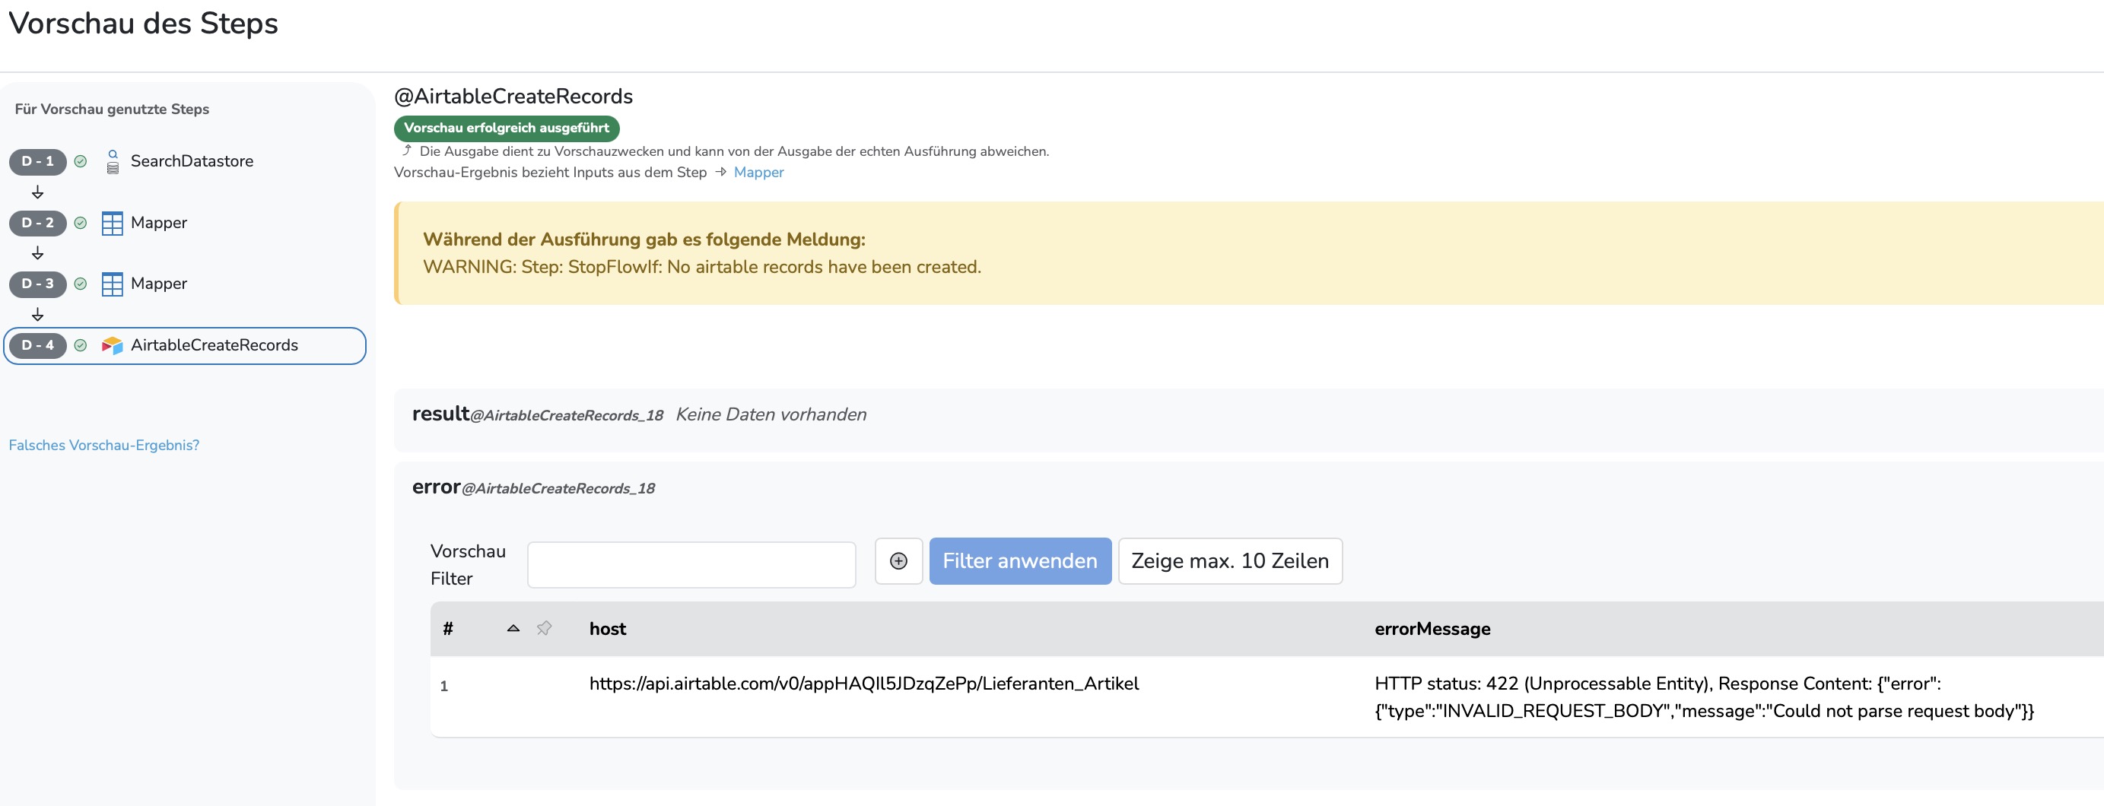This screenshot has width=2104, height=806.
Task: Click the green check icon next to D-4
Action: pyautogui.click(x=80, y=345)
